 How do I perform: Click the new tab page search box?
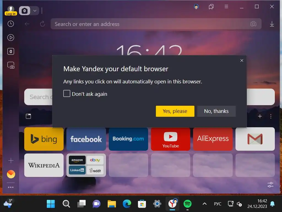click(150, 97)
